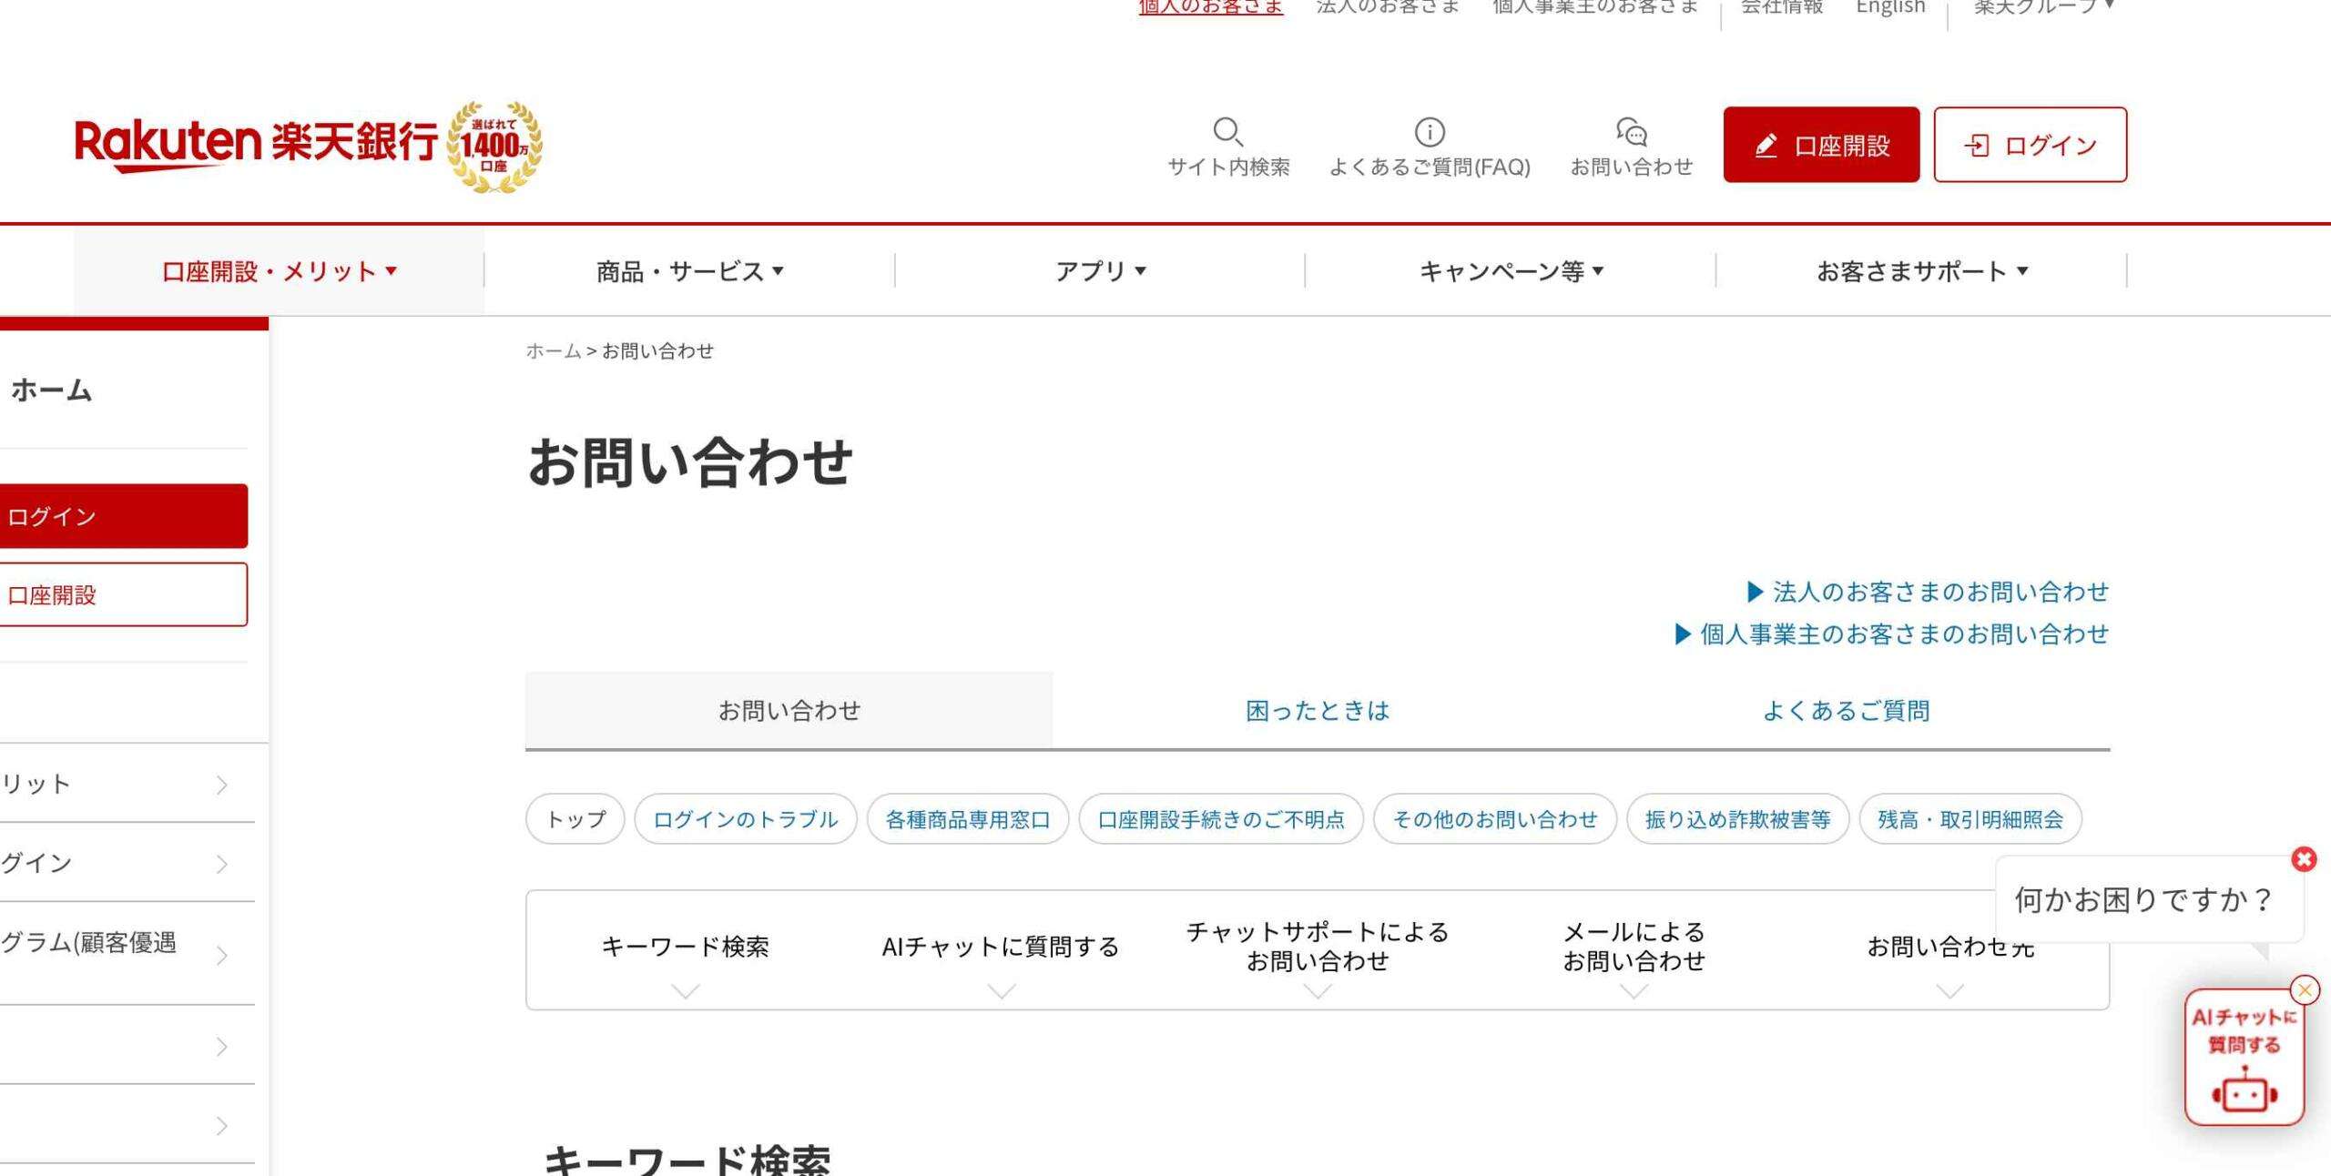Go to the Rakuten 楽天銀行 logo home

(256, 144)
